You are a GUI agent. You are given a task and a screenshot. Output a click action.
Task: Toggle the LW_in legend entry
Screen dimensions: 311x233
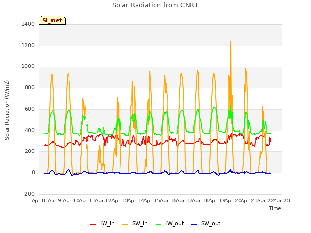(103, 223)
